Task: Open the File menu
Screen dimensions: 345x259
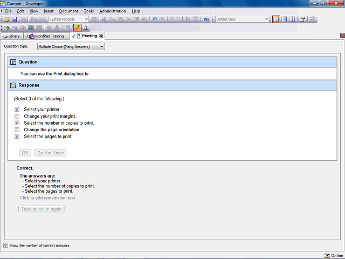Action: (9, 11)
